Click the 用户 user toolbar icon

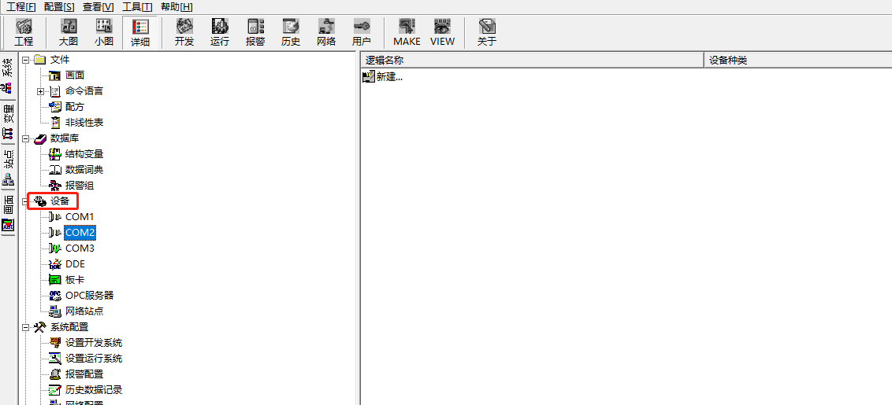(x=361, y=32)
